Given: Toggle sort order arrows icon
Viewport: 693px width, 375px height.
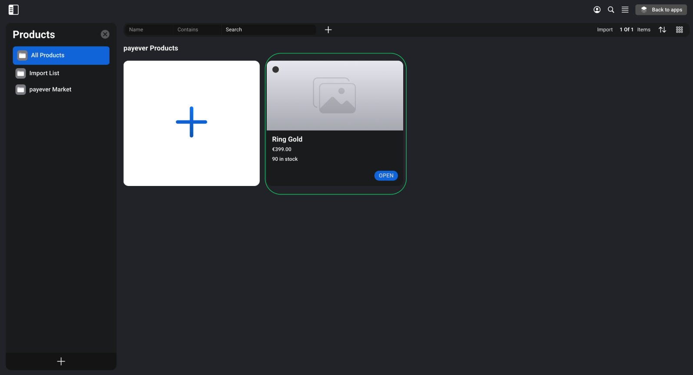Looking at the screenshot, I should pos(662,30).
